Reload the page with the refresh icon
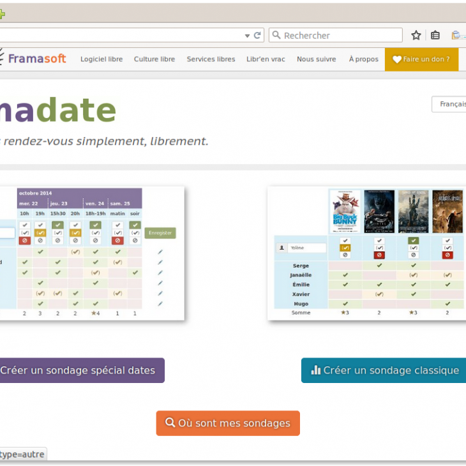 coord(257,35)
